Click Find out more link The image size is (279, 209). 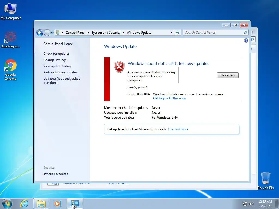pyautogui.click(x=178, y=129)
